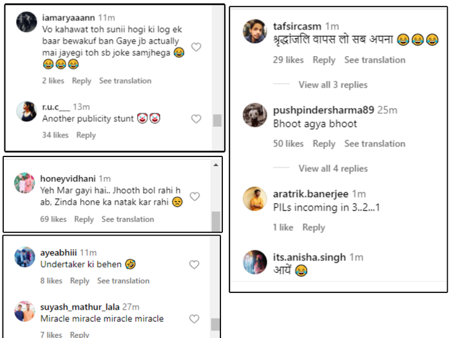The height and width of the screenshot is (338, 451).
Task: Visit its.anisha.singh's username link
Action: [309, 258]
